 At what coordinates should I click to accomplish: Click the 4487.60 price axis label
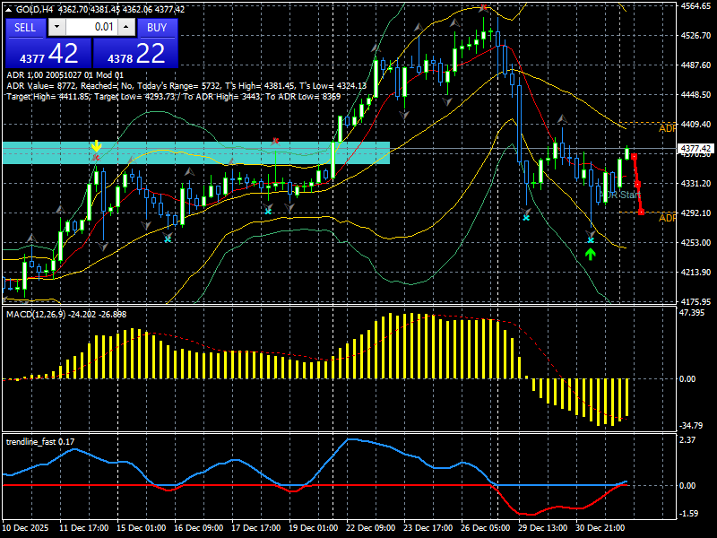pyautogui.click(x=696, y=65)
